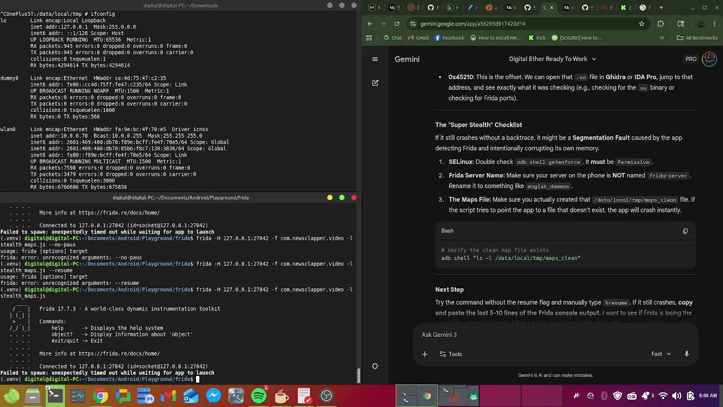
Task: Open the All Bookmarks folder
Action: coord(697,38)
